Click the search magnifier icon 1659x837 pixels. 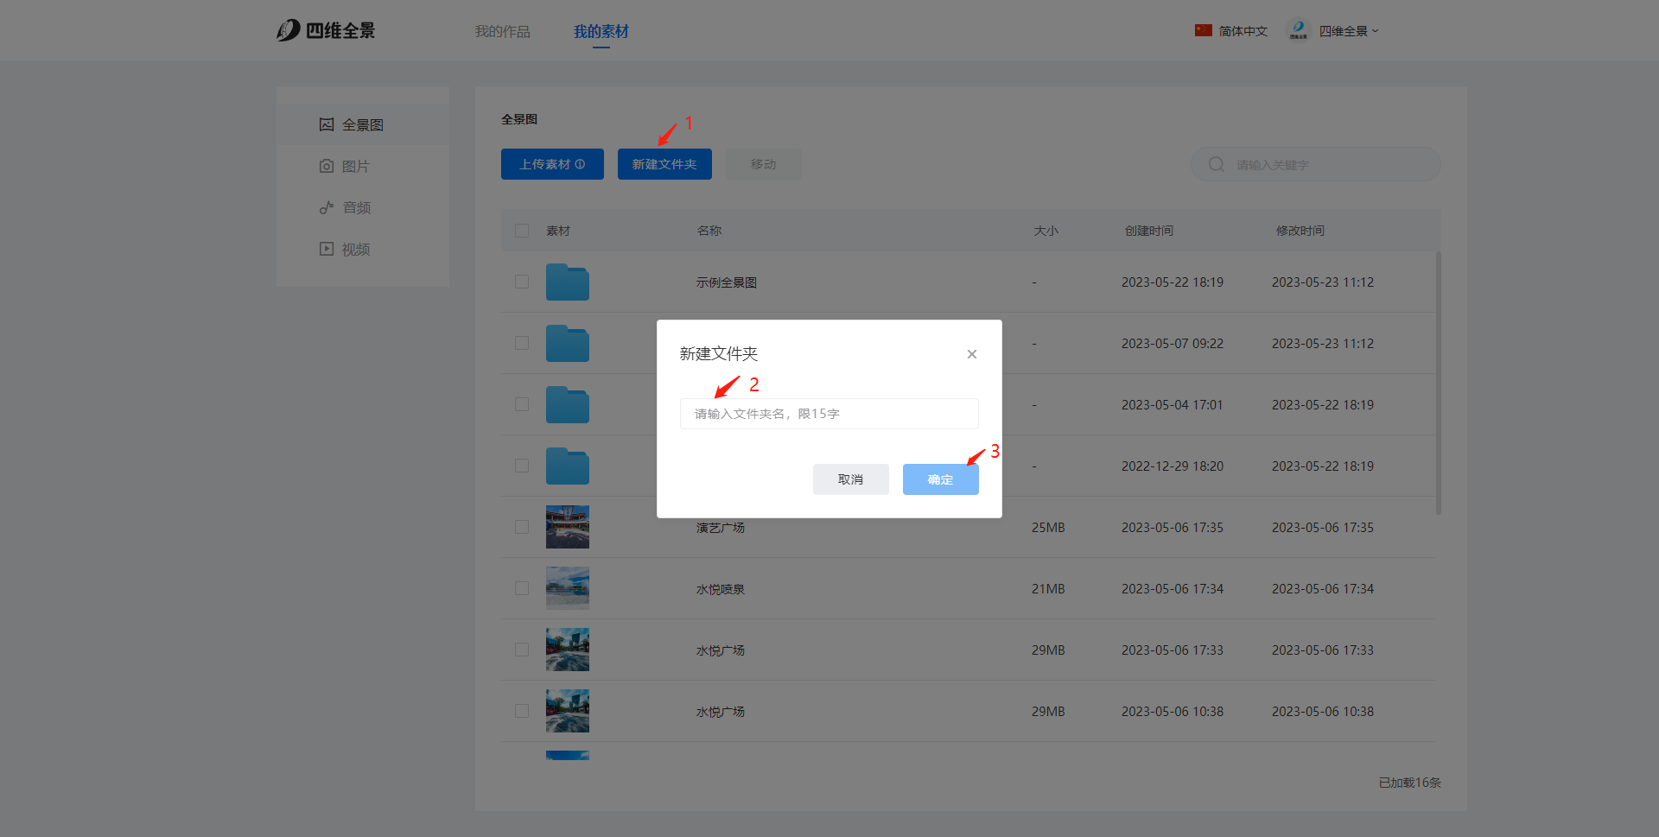pyautogui.click(x=1216, y=164)
